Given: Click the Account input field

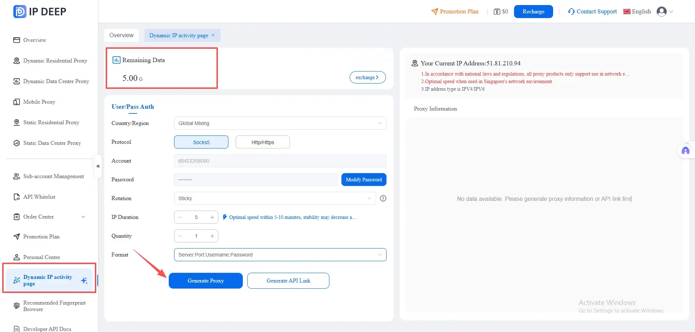Looking at the screenshot, I should pos(280,161).
